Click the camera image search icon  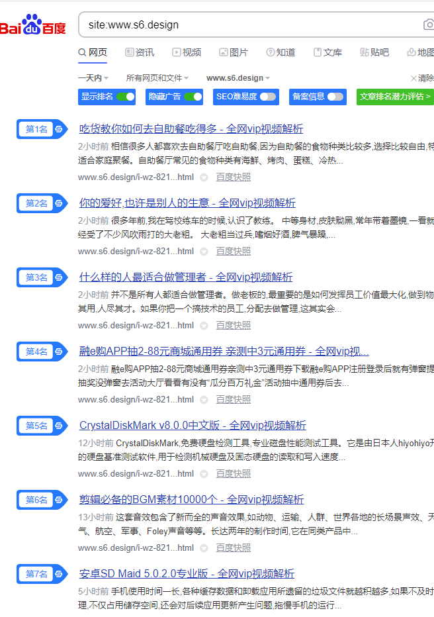[429, 24]
